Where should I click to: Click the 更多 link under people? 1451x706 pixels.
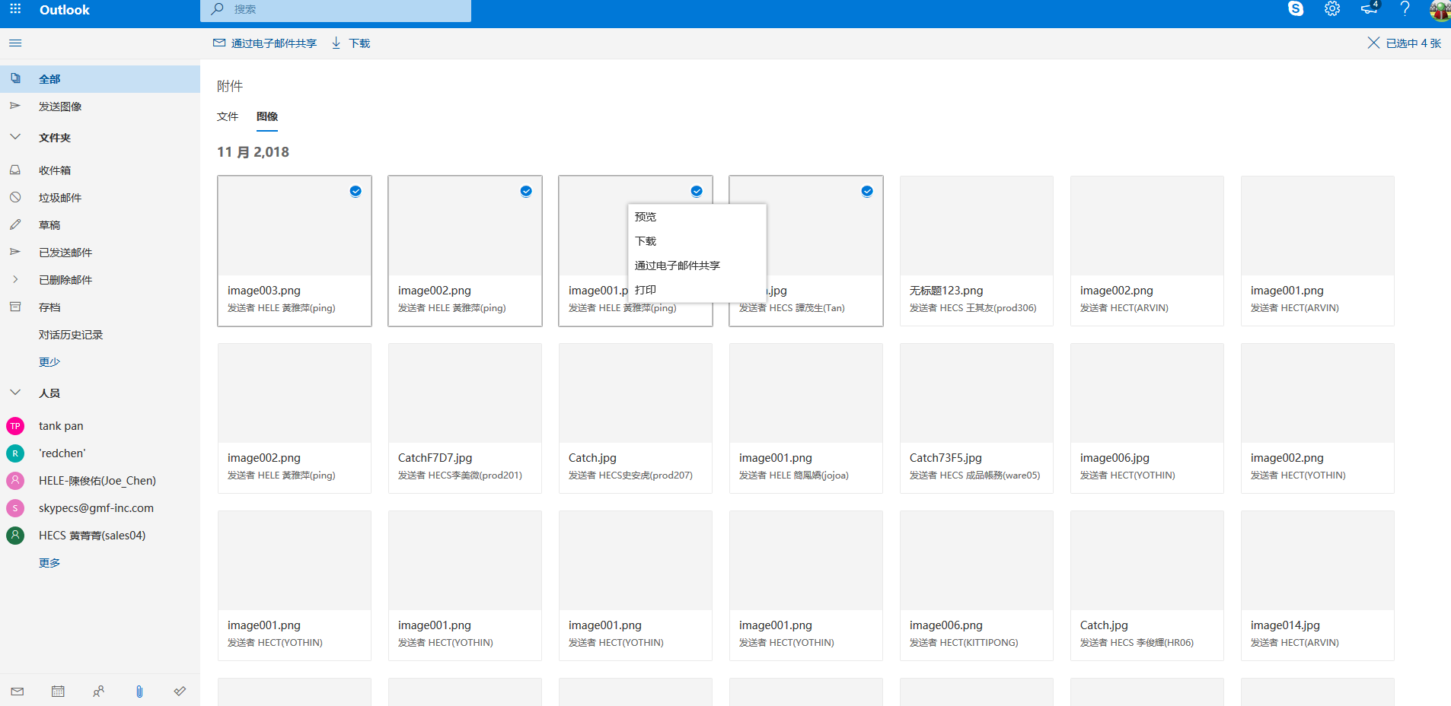click(49, 563)
